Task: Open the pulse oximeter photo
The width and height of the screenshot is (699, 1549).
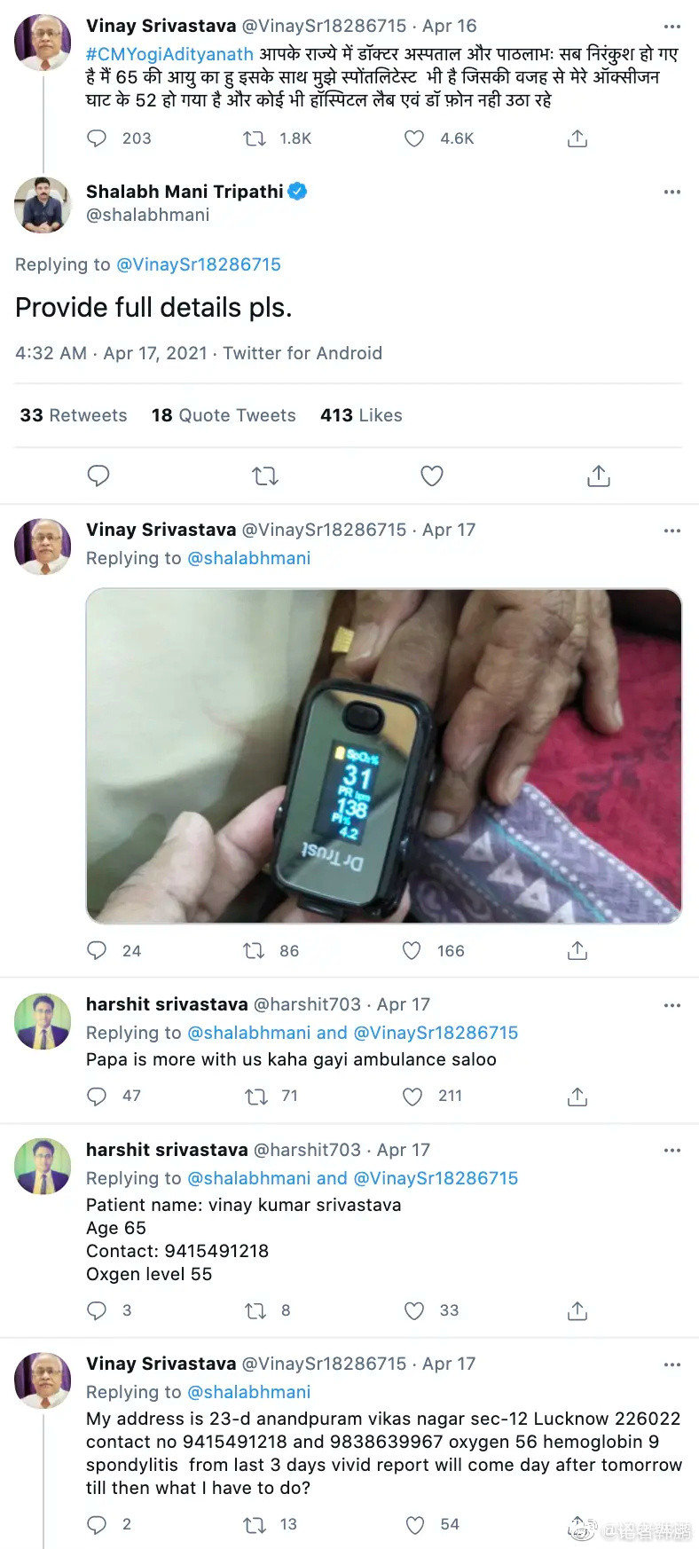Action: (383, 756)
